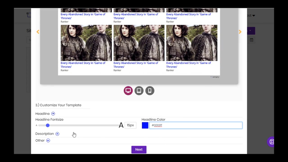288x162 pixels.
Task: Open the calendar icon in background page
Action: [x=251, y=40]
